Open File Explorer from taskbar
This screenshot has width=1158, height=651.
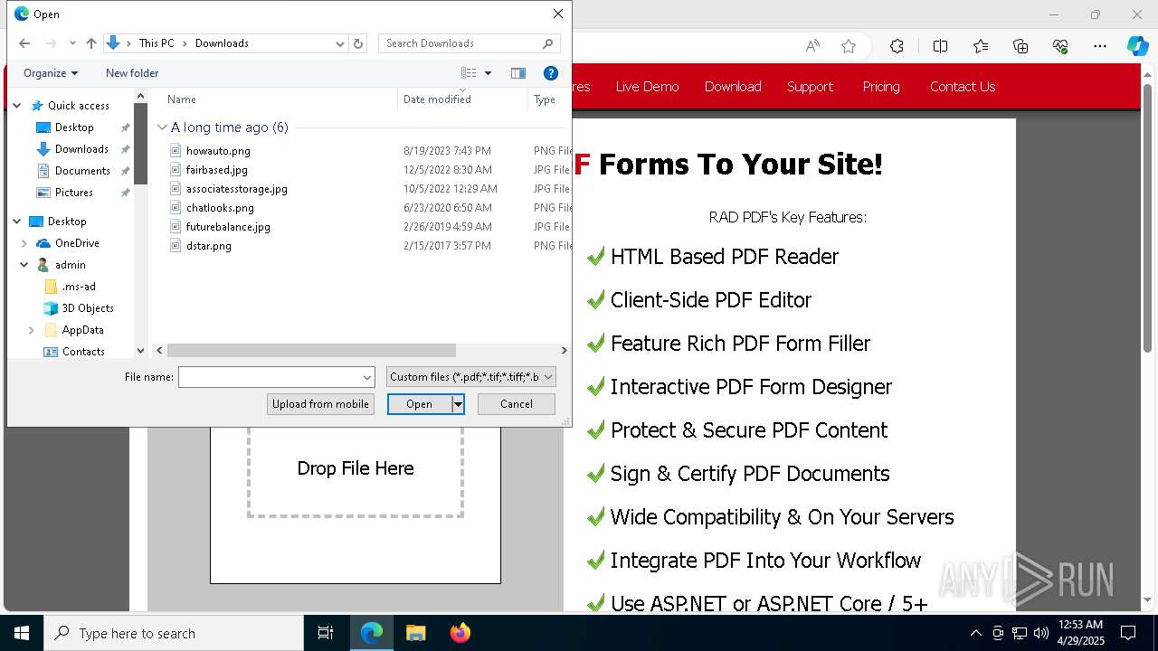pos(415,633)
